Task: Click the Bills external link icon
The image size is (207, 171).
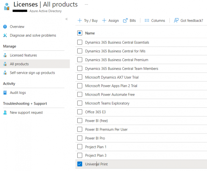Action: [x=125, y=20]
